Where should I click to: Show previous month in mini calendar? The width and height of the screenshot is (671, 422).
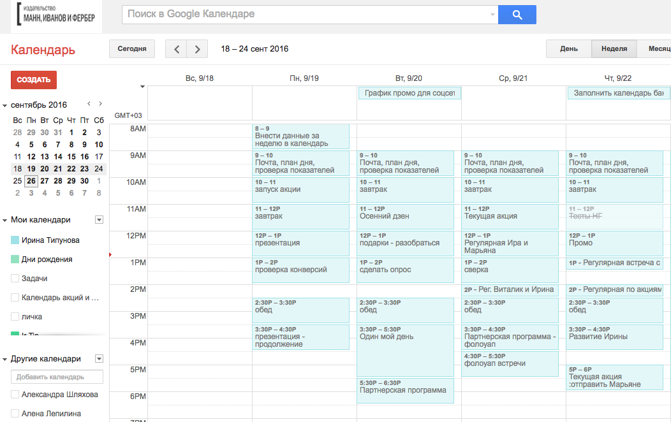(89, 104)
